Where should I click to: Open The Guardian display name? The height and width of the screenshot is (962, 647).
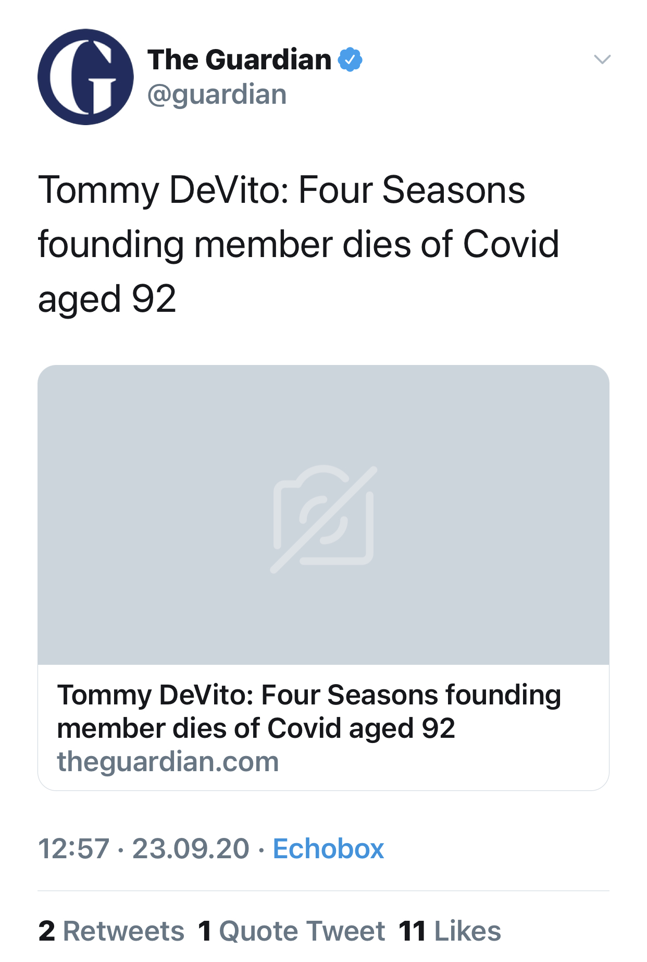pos(239,59)
